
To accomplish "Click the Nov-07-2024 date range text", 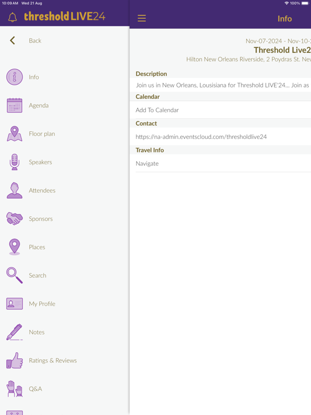I will [x=278, y=41].
